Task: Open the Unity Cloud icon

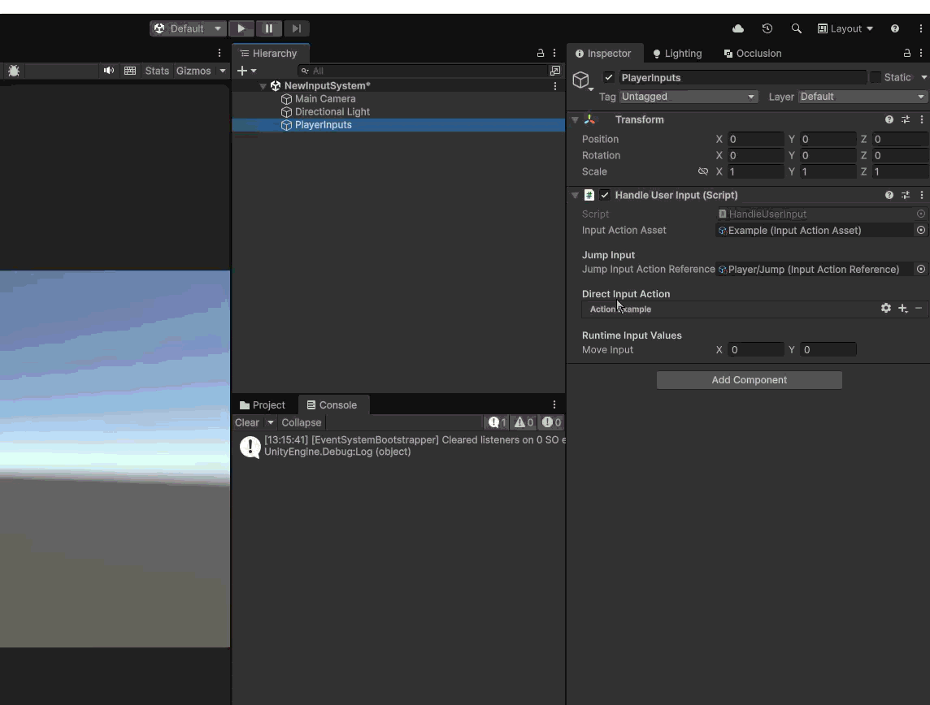Action: click(738, 28)
